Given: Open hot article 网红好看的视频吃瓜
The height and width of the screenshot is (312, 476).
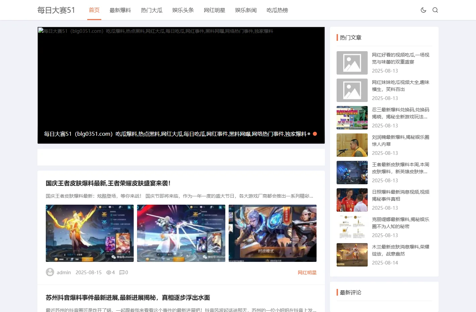Looking at the screenshot, I should tap(401, 58).
